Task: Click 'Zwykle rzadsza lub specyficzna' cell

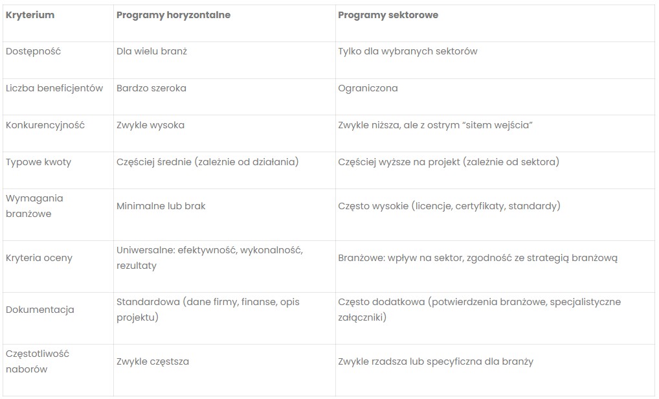Action: (435, 361)
